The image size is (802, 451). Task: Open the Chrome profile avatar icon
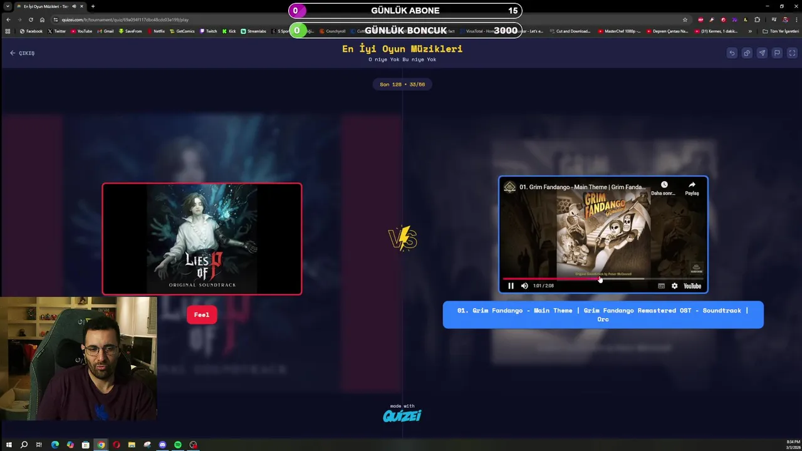pos(785,19)
